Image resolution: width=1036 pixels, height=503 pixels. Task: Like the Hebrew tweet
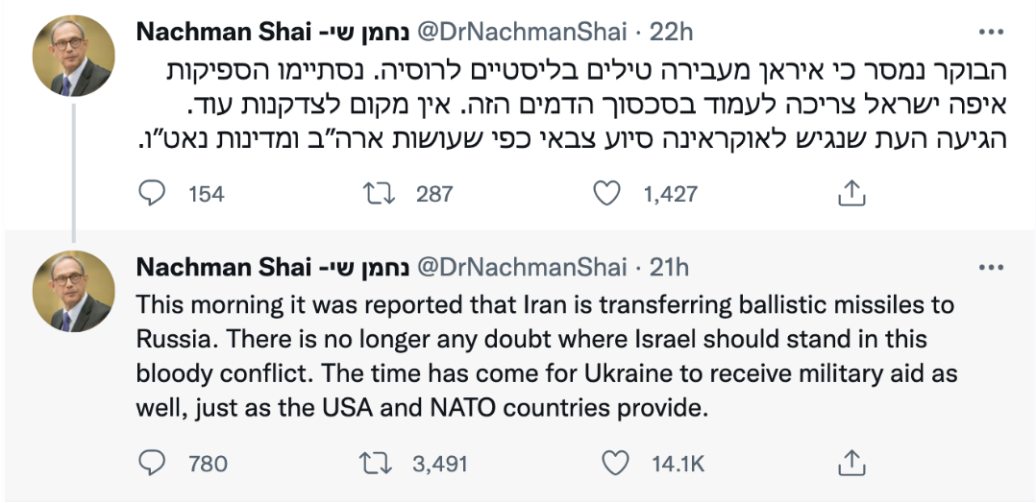[x=606, y=194]
